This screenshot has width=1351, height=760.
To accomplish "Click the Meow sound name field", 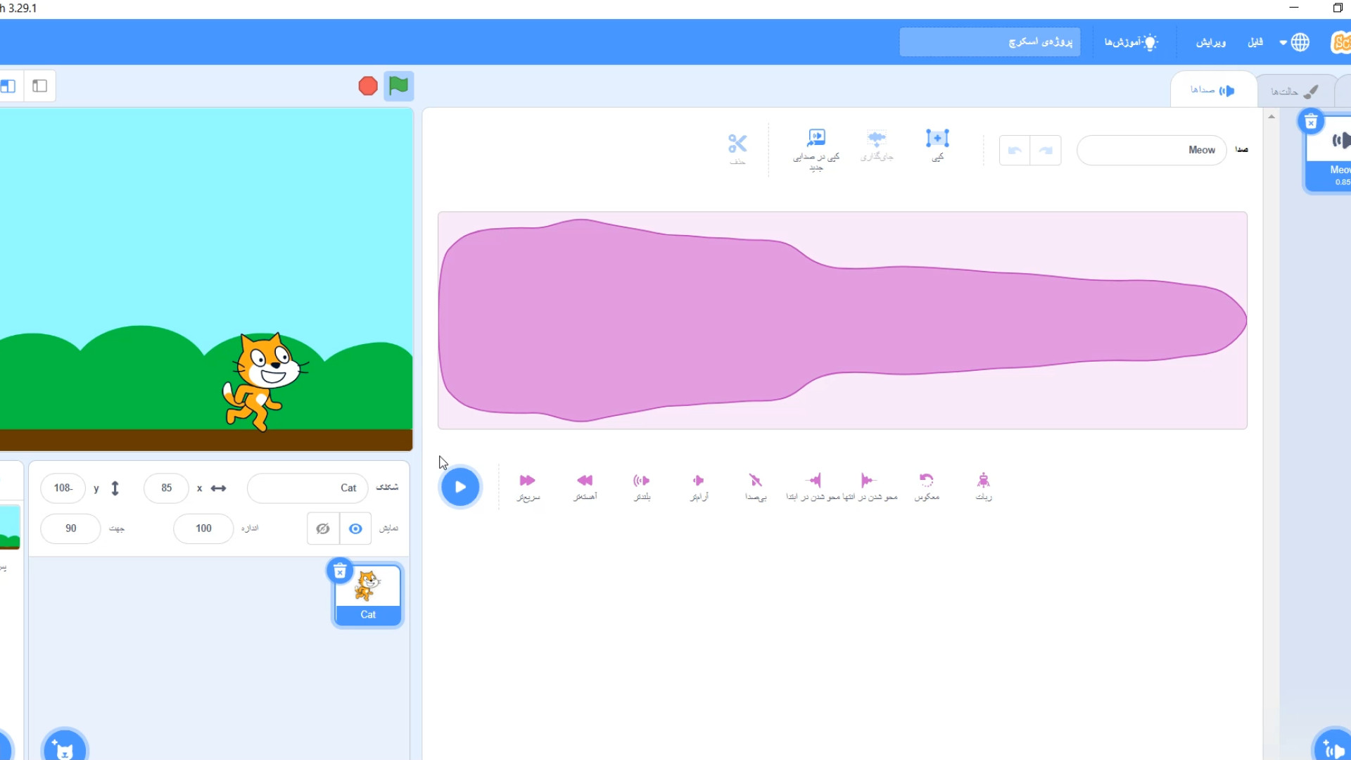I will 1151,151.
